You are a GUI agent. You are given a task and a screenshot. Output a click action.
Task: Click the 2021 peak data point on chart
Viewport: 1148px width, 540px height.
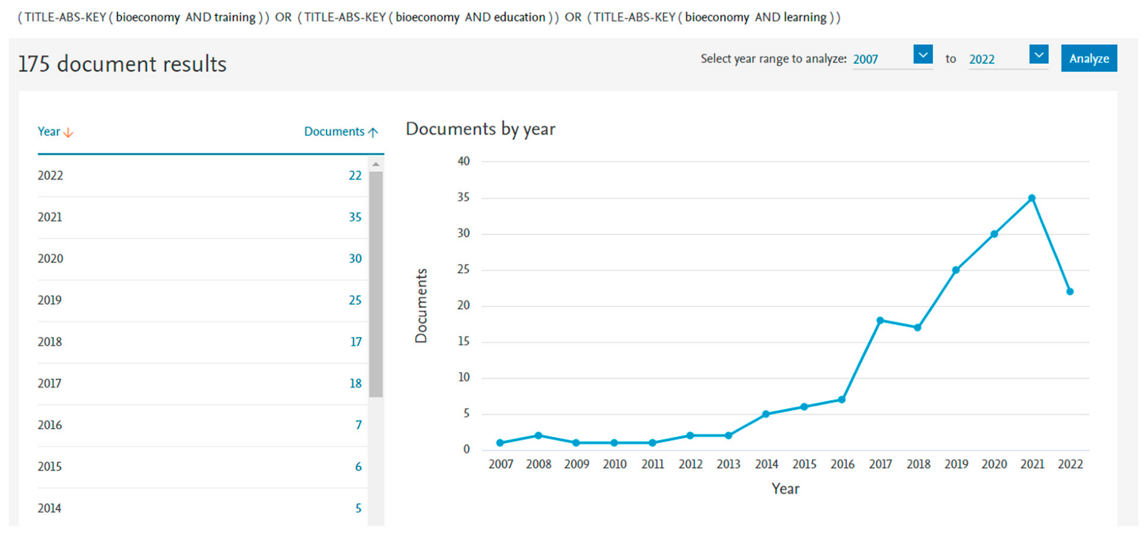tap(1032, 198)
